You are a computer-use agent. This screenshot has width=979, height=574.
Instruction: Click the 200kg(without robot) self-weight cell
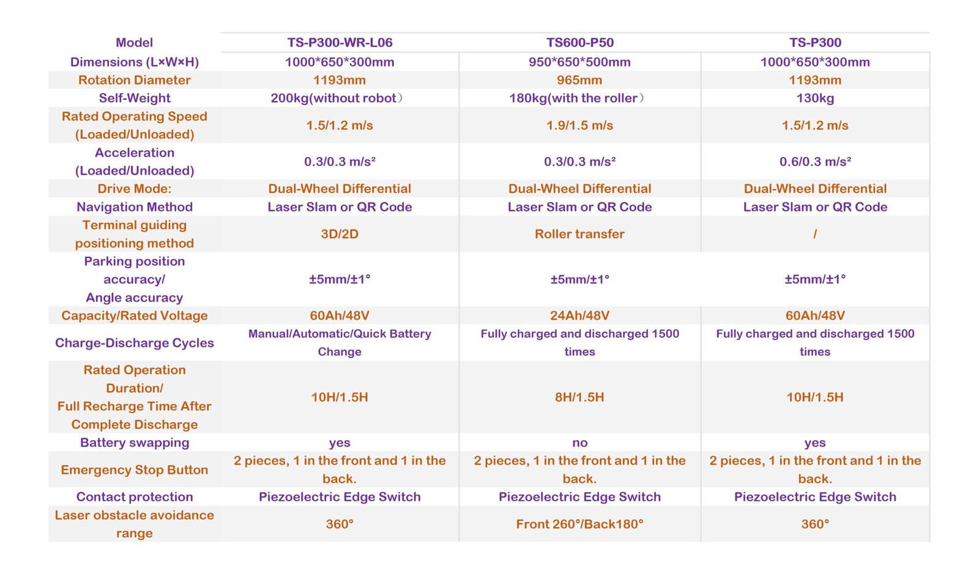[x=337, y=98]
